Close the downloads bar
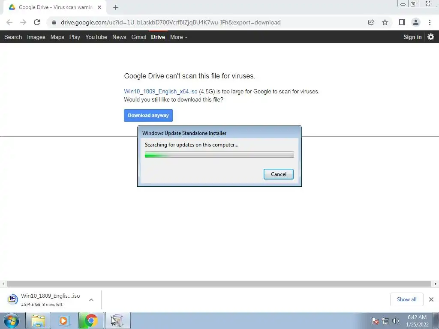 pos(431,299)
